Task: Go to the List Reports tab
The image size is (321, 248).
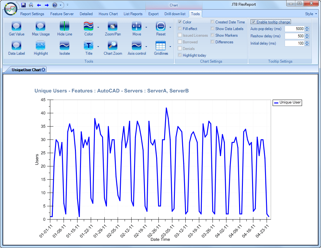Action: [x=133, y=14]
